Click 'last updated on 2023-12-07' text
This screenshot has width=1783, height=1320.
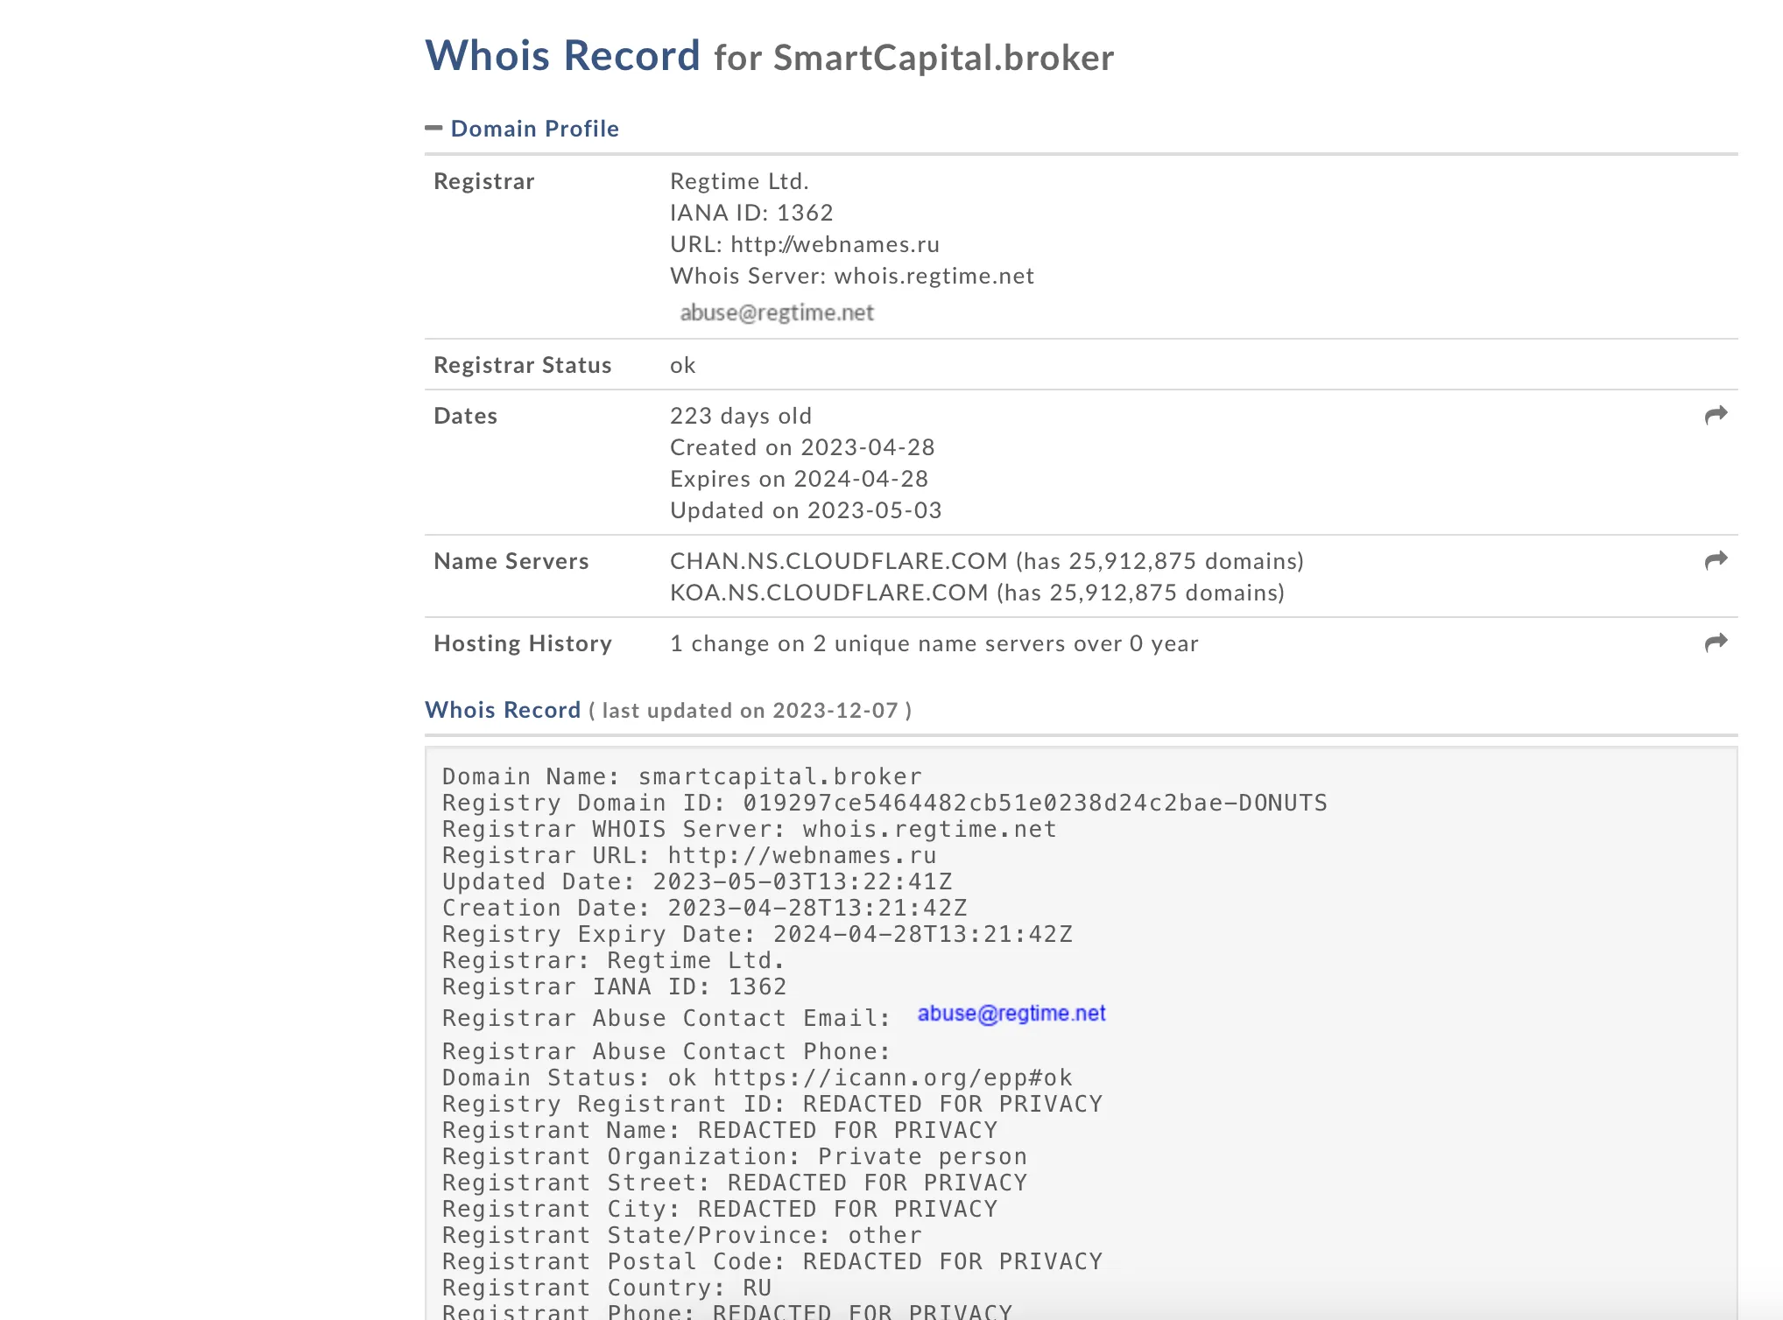(750, 711)
